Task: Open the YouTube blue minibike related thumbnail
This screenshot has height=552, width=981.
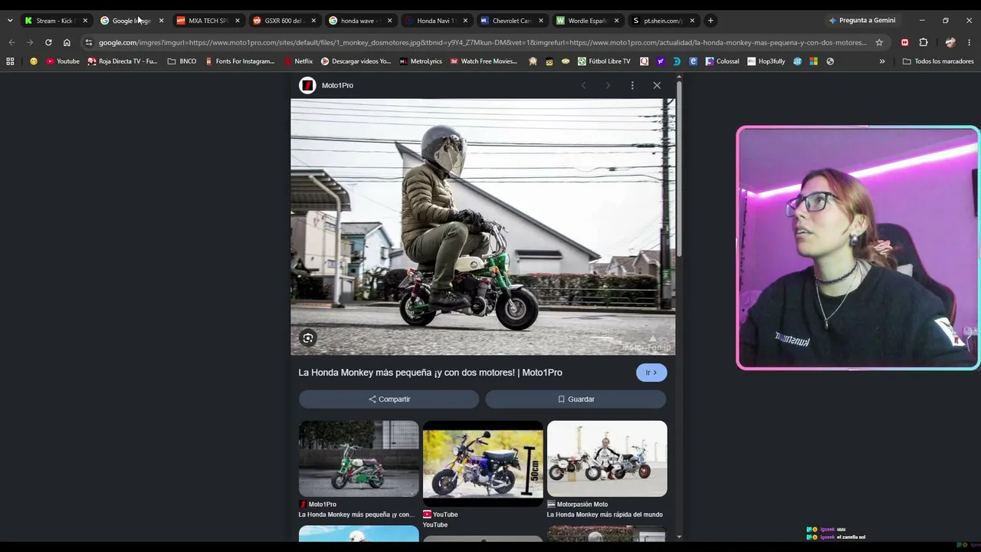Action: 483,463
